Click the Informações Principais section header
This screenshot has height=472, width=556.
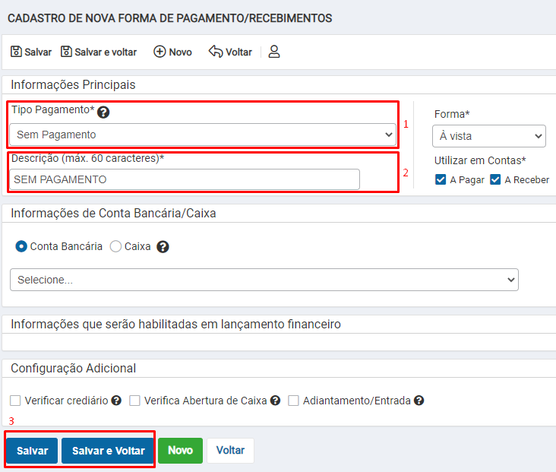pos(73,85)
